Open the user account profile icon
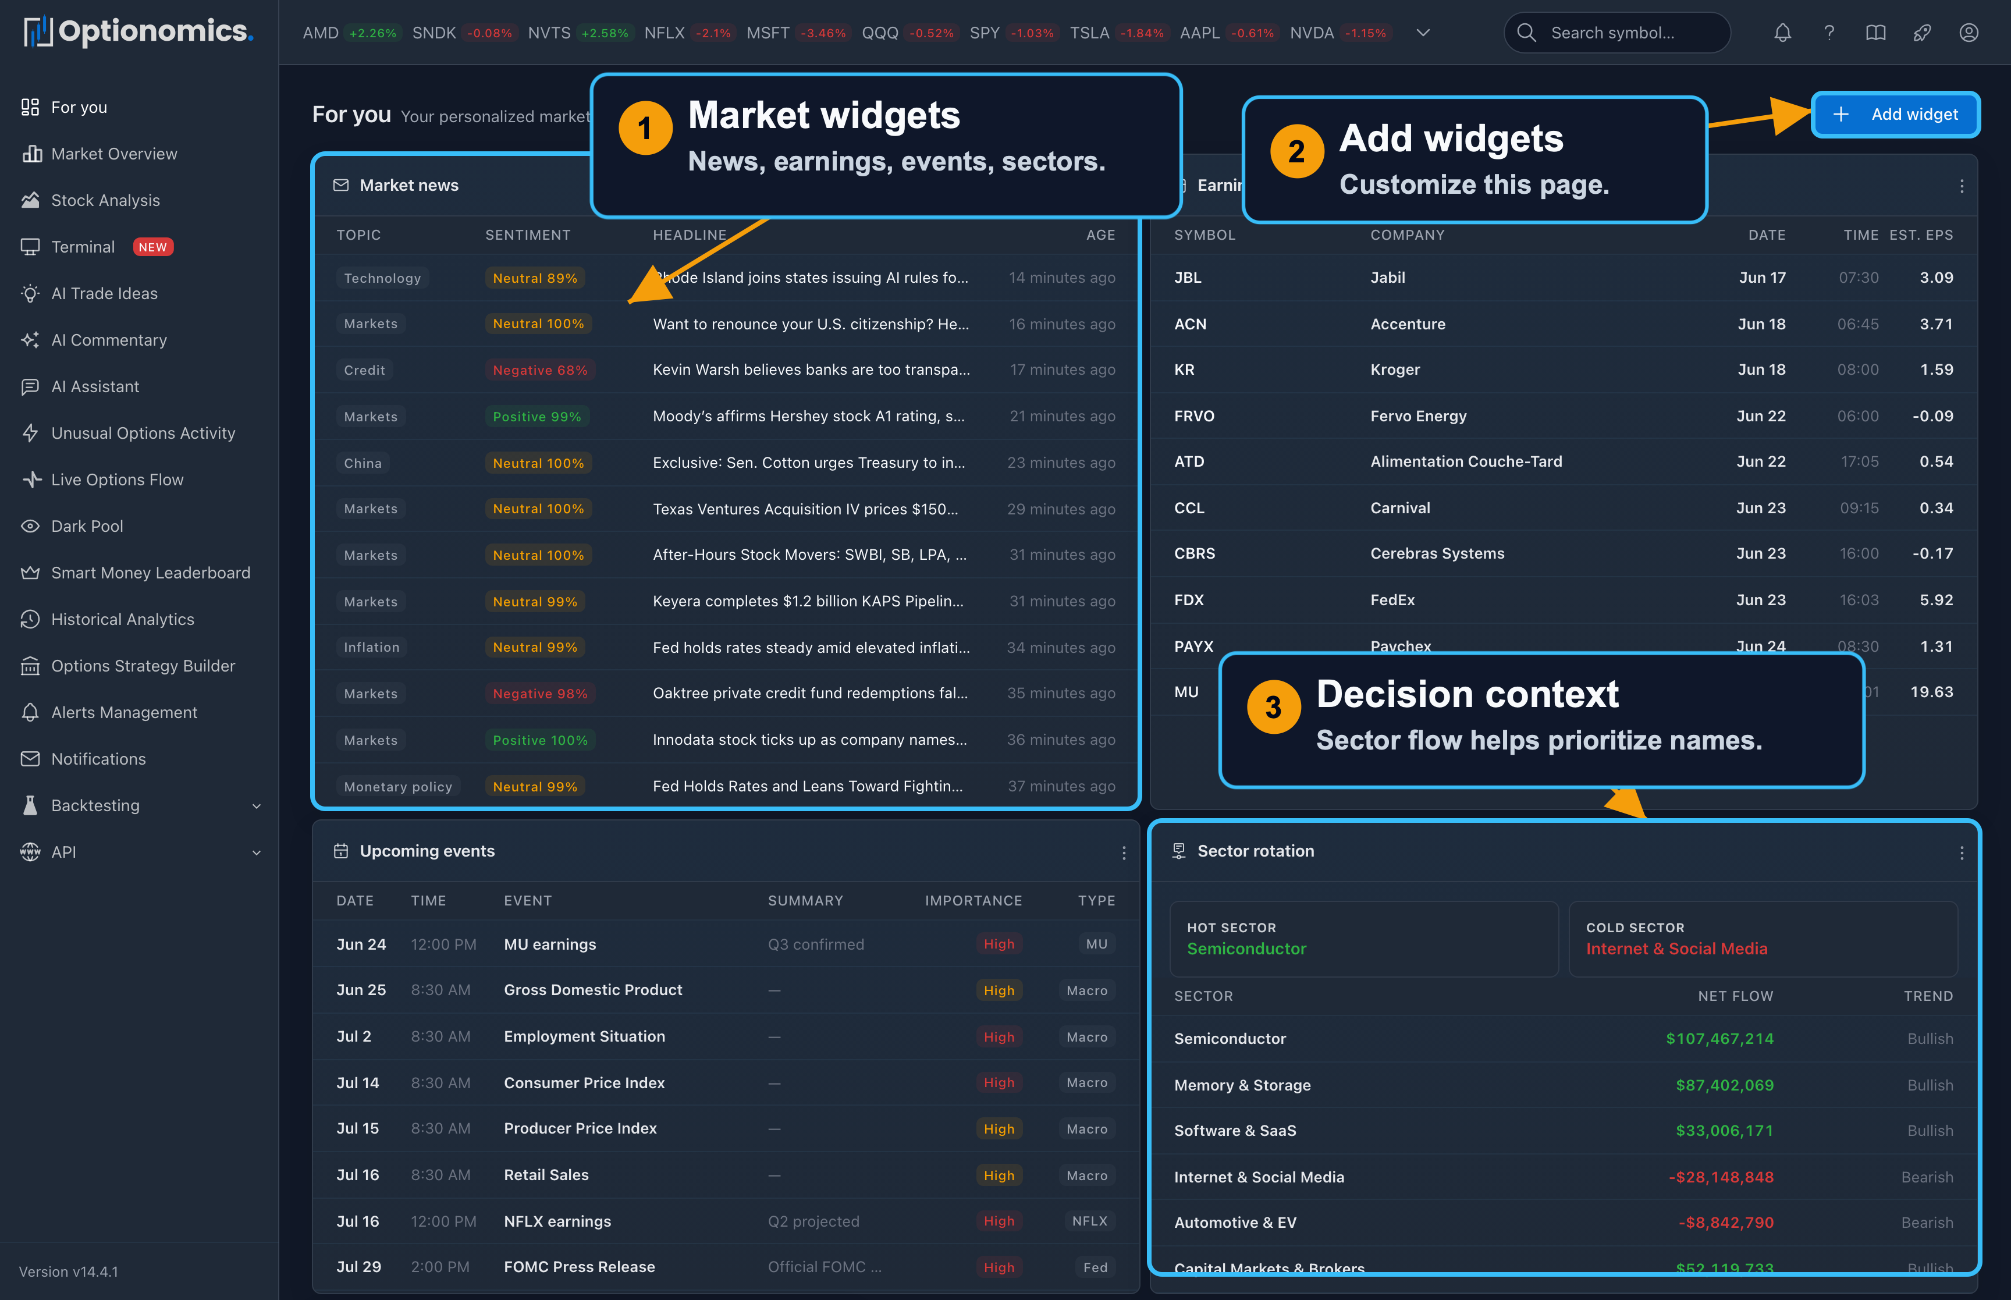The height and width of the screenshot is (1300, 2011). [x=1968, y=33]
